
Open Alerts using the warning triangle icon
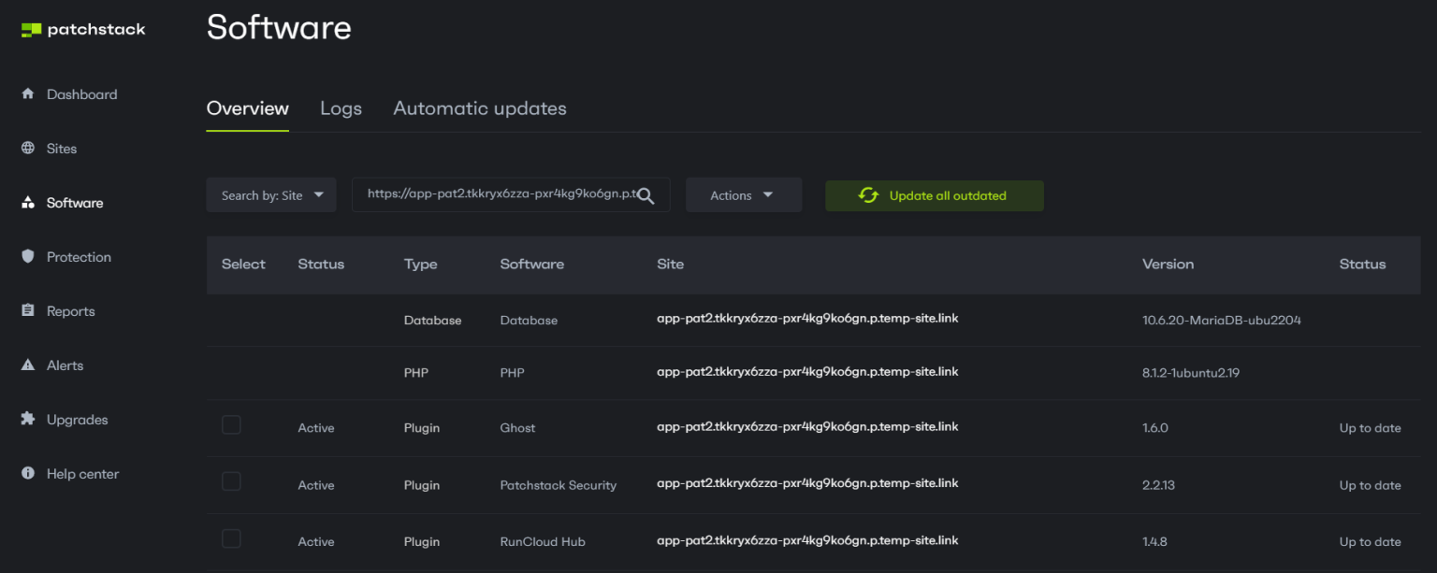[28, 365]
